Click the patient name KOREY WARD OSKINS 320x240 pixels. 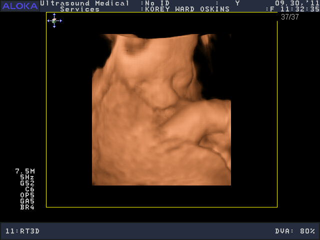187,9
